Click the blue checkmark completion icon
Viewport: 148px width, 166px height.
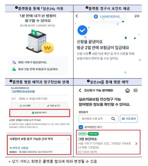(x=82, y=30)
